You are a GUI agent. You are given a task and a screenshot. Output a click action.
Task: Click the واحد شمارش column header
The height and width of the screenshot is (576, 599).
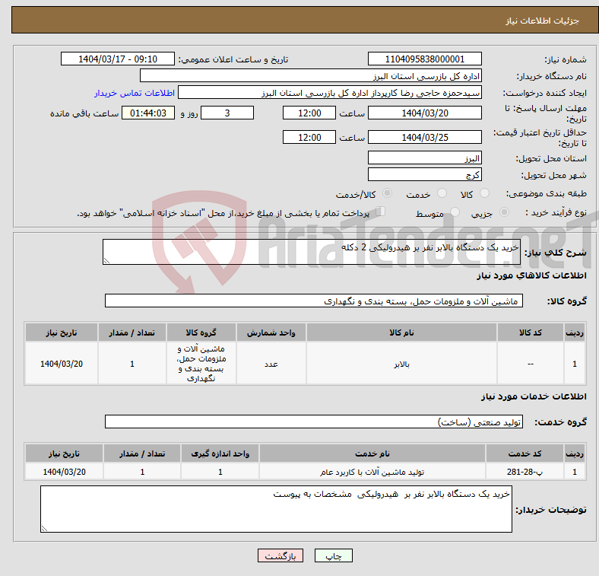271,333
